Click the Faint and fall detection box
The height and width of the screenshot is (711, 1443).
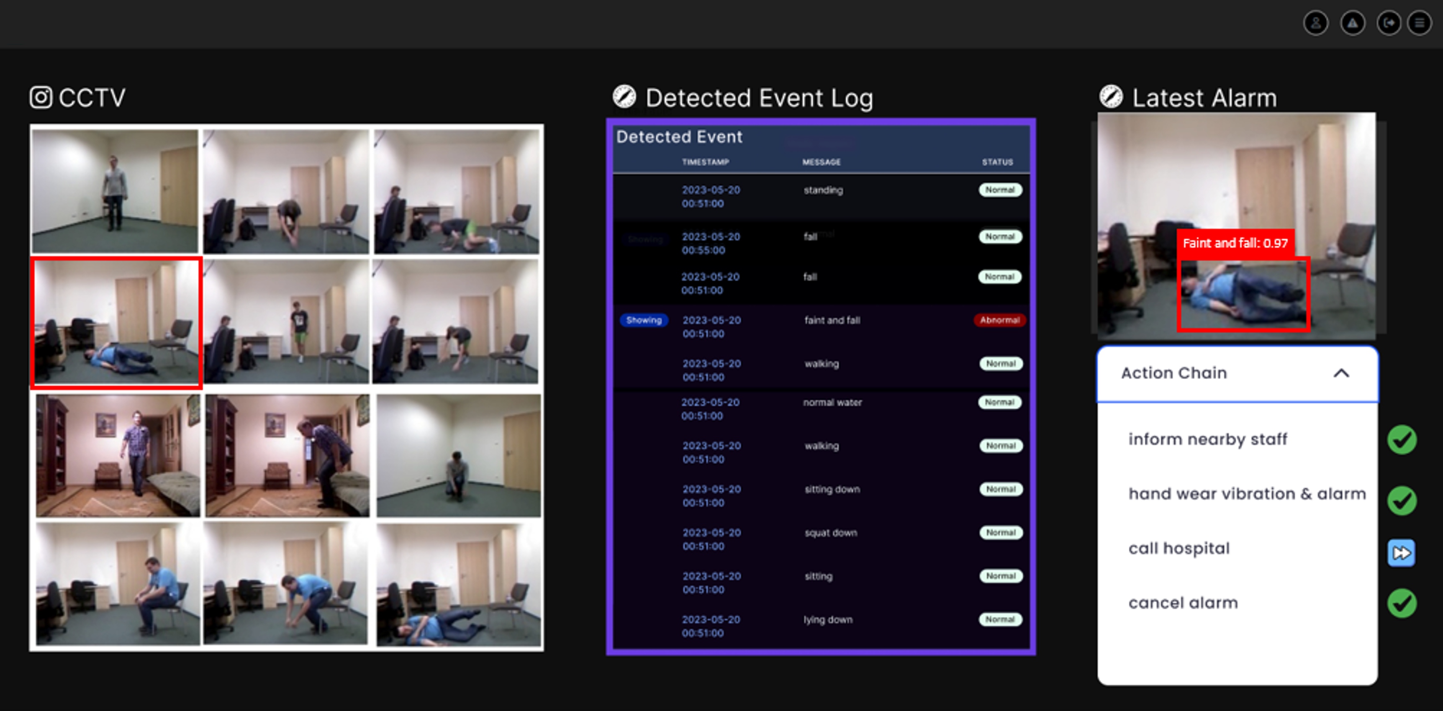click(1243, 294)
